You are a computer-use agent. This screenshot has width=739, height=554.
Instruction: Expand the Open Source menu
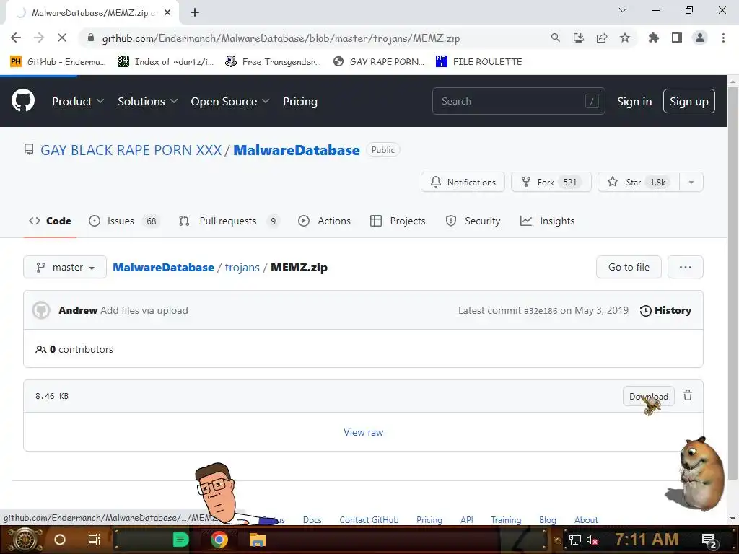(x=230, y=101)
